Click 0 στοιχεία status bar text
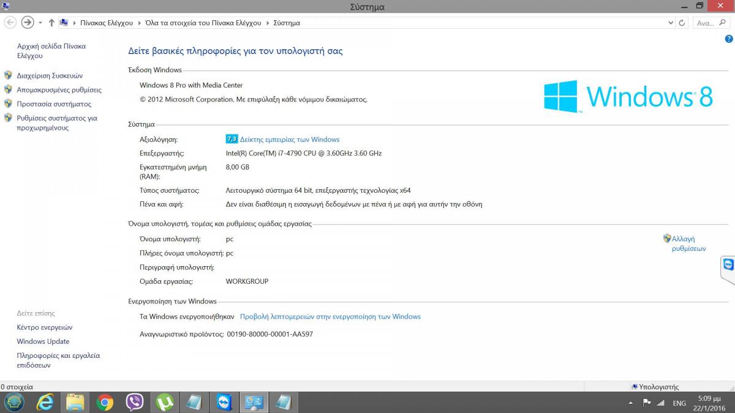 (x=17, y=387)
